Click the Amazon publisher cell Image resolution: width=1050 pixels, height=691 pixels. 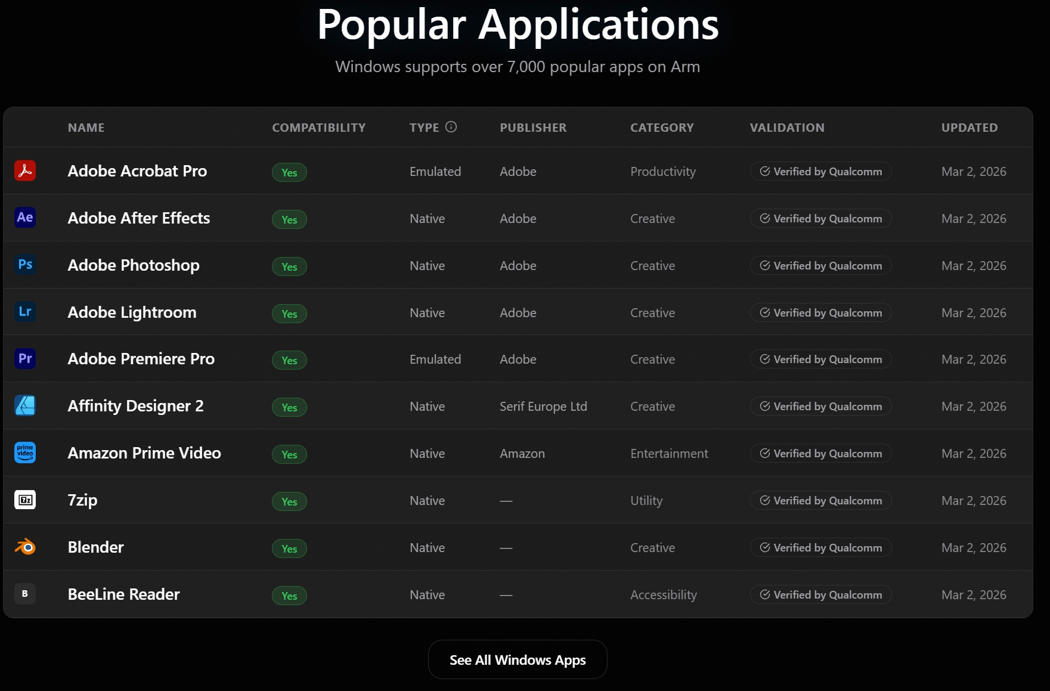pyautogui.click(x=522, y=454)
